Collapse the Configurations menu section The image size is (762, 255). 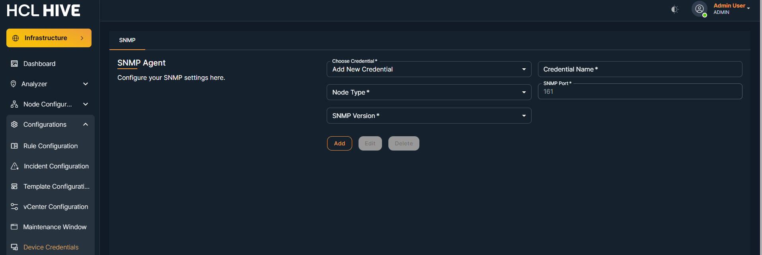pyautogui.click(x=86, y=124)
